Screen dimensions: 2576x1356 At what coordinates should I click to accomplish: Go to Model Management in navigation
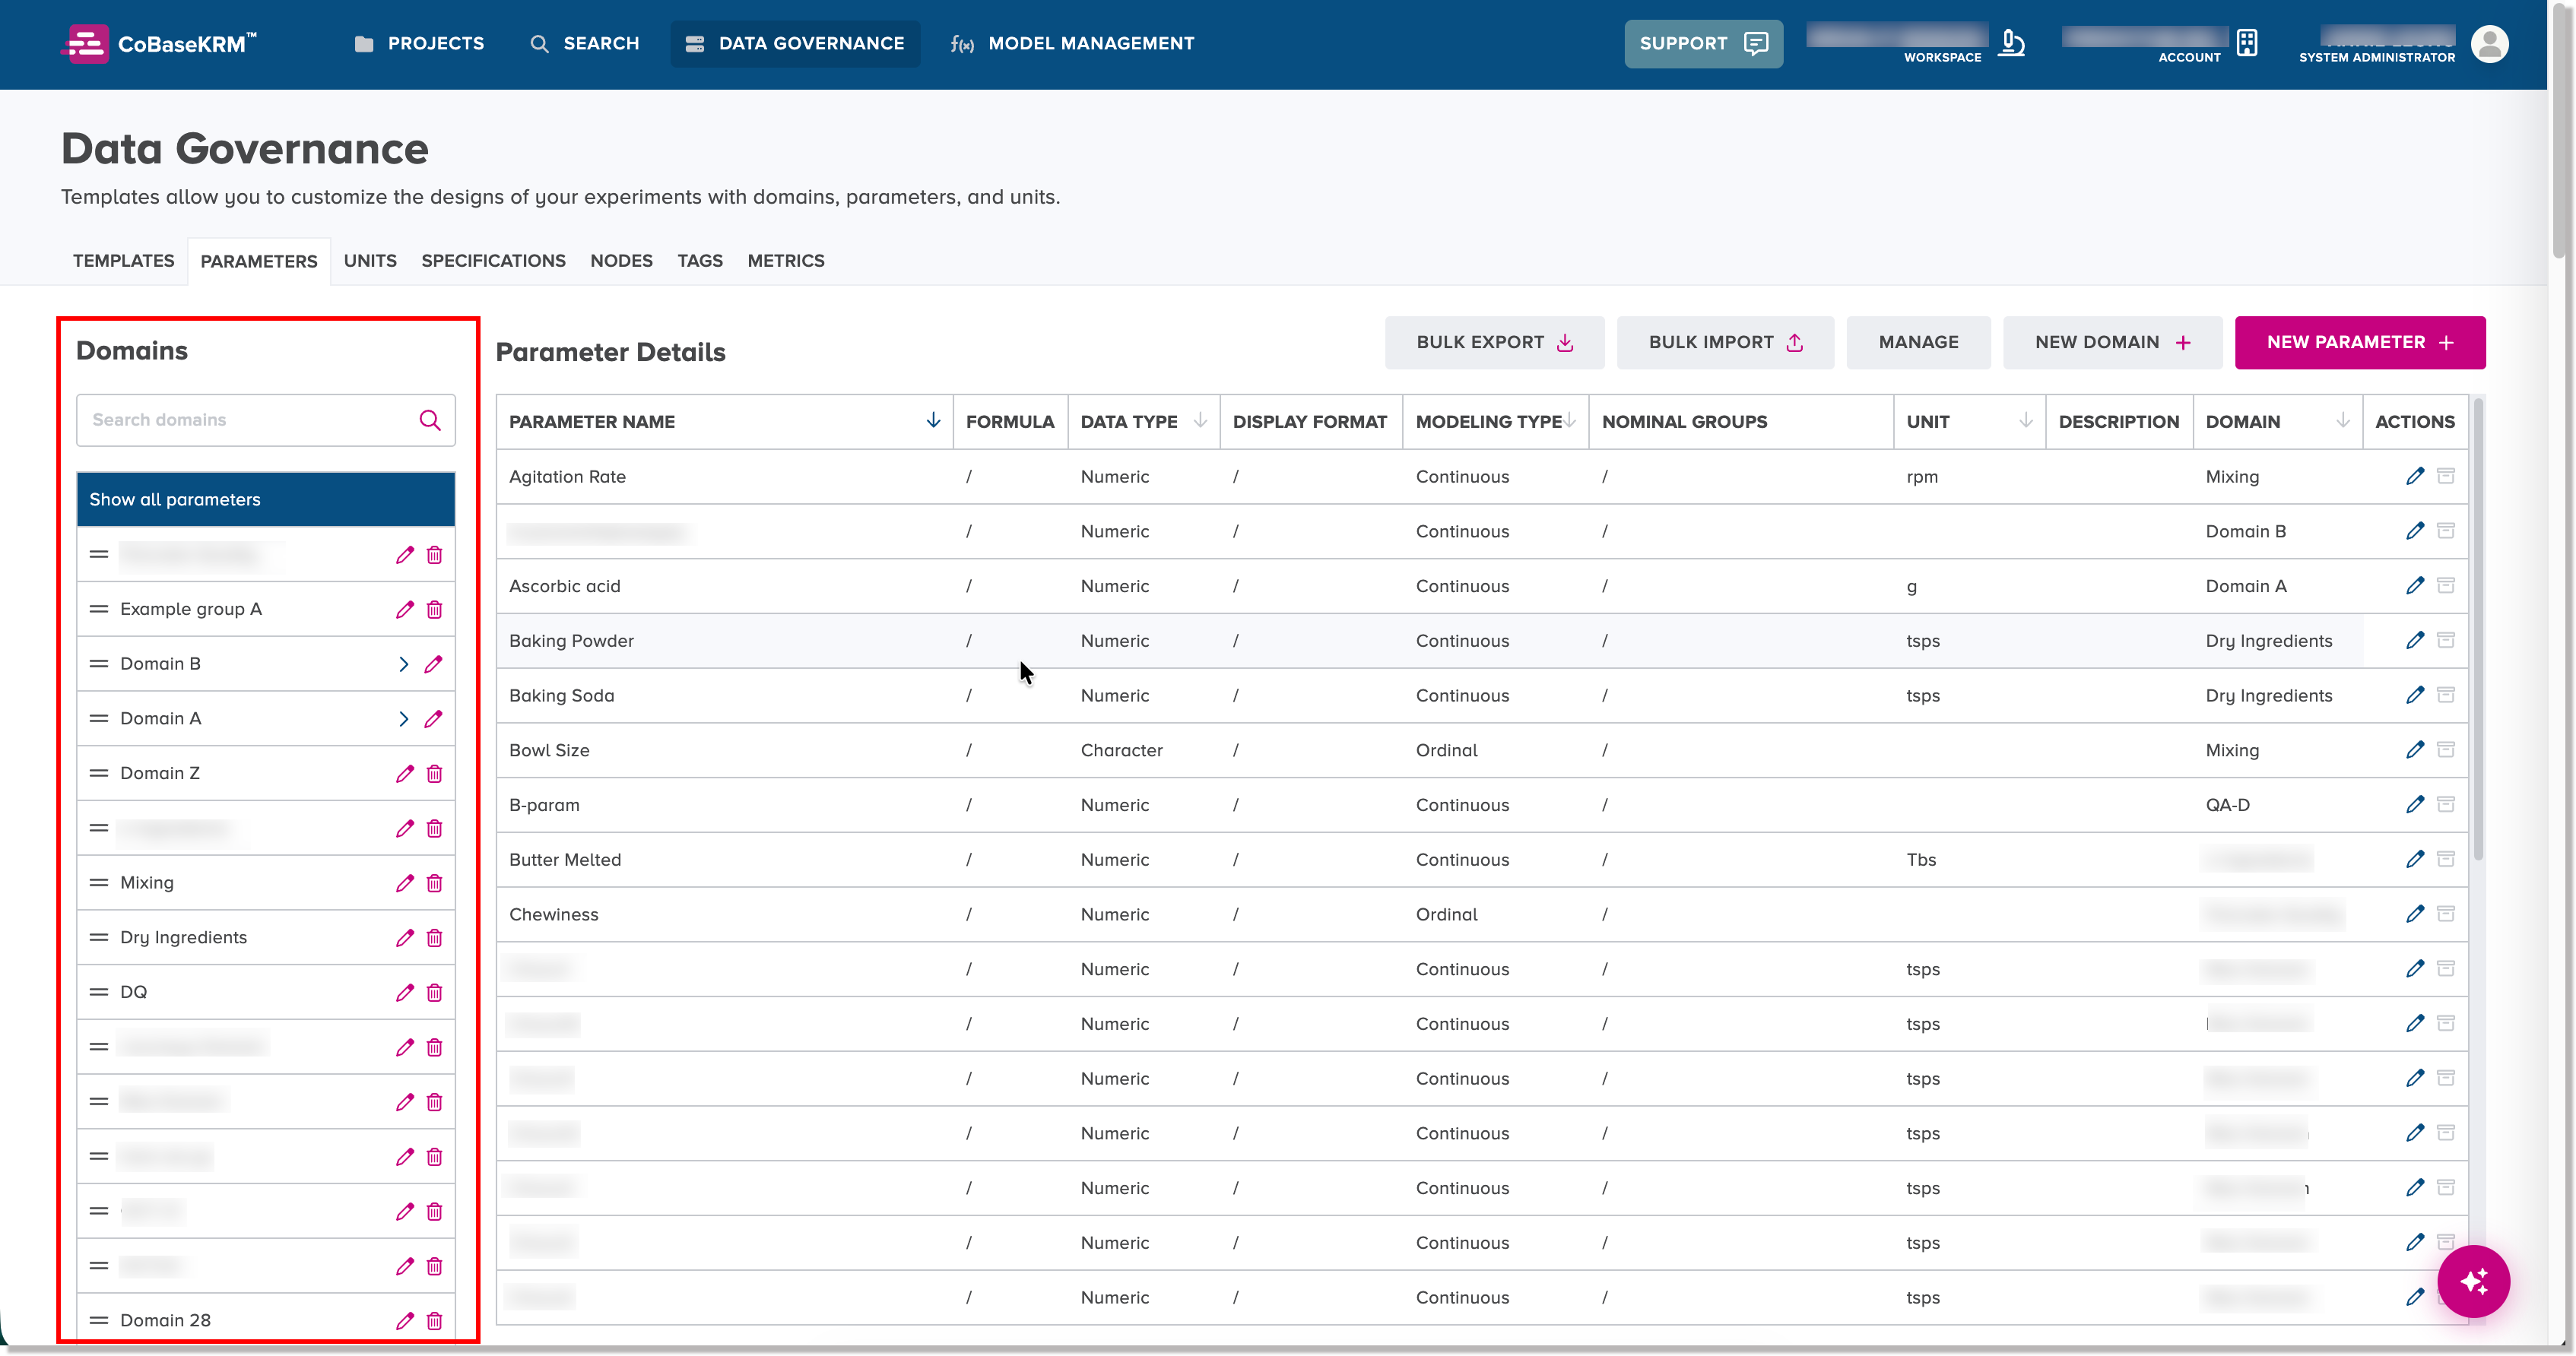click(1072, 44)
